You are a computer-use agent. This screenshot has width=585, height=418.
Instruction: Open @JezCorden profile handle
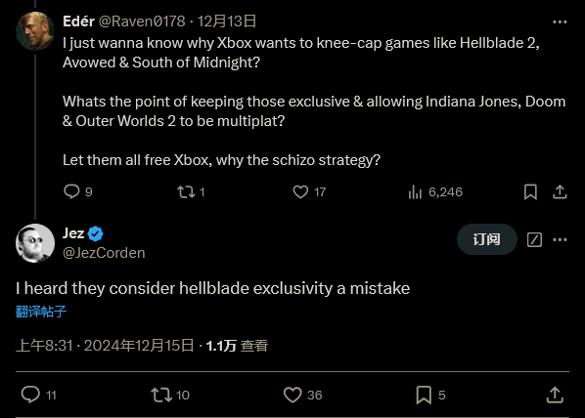pyautogui.click(x=104, y=253)
